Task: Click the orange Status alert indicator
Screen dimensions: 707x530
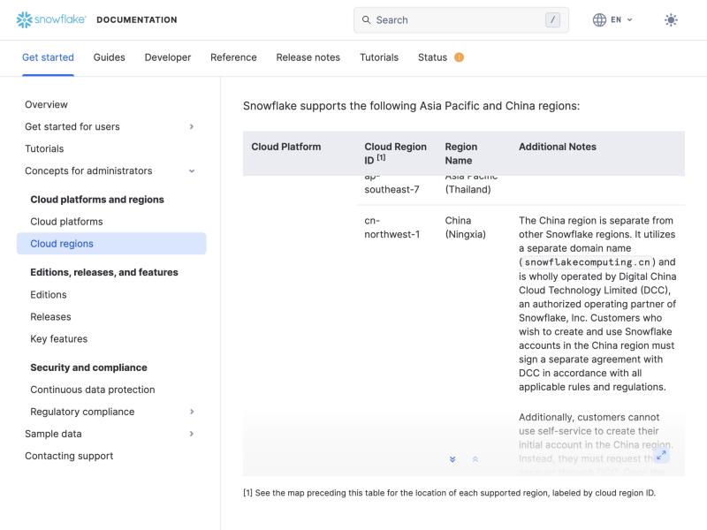Action: pyautogui.click(x=459, y=57)
